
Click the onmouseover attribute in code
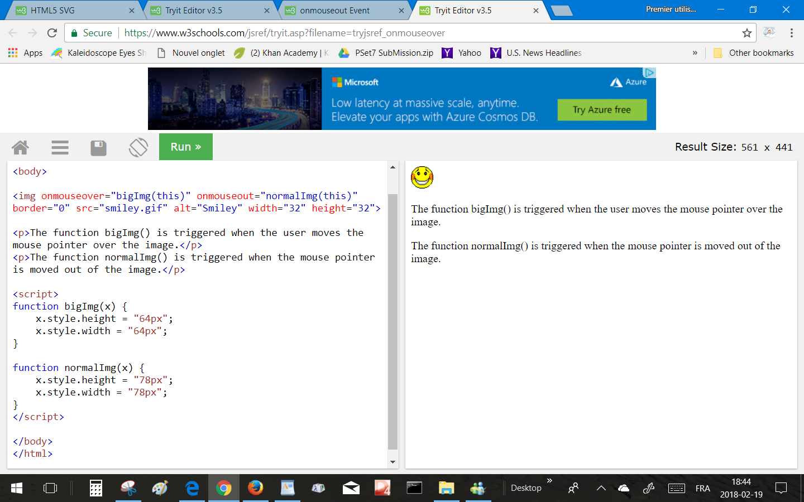pyautogui.click(x=73, y=196)
